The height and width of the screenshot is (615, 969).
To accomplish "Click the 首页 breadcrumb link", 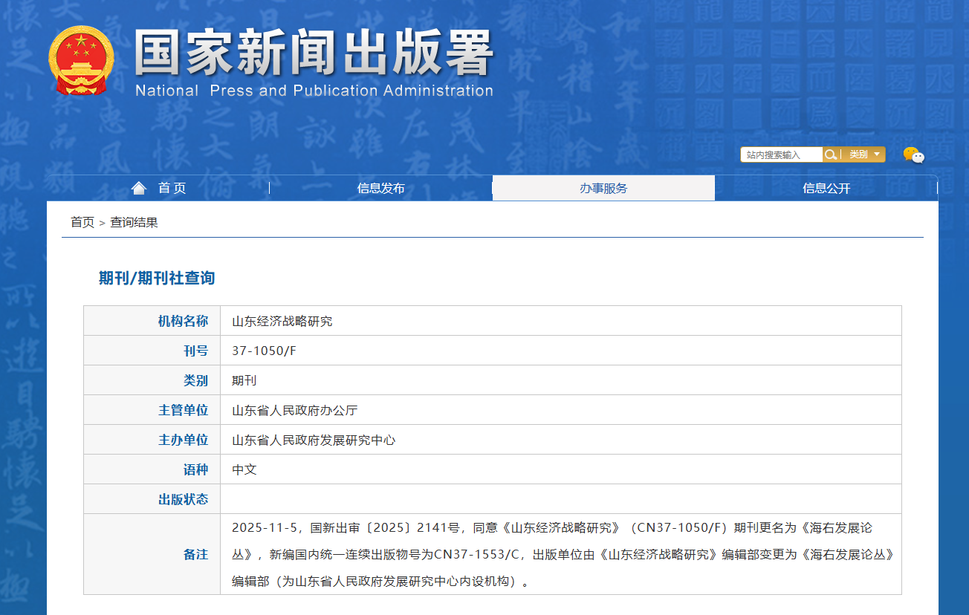I will (82, 222).
